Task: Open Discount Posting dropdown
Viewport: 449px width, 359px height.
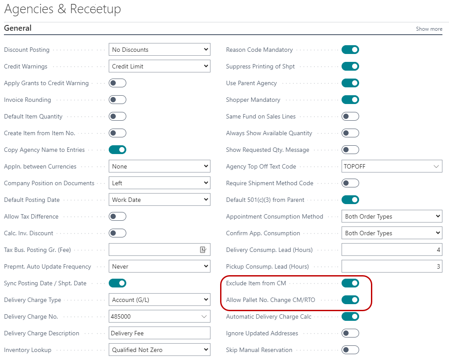Action: click(x=159, y=50)
